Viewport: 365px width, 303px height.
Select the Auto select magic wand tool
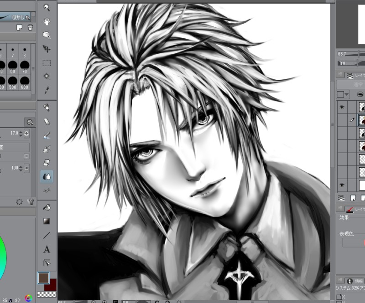[47, 76]
